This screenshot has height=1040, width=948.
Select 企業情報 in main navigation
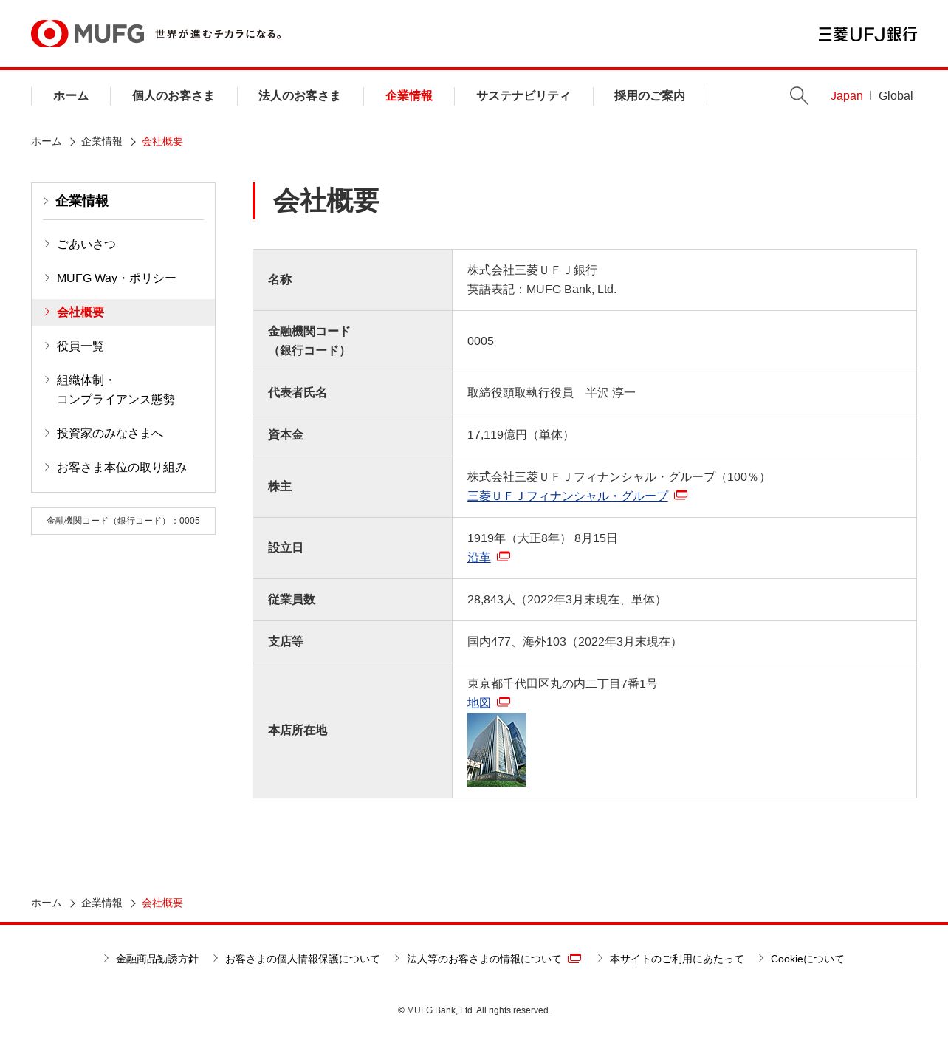[409, 96]
